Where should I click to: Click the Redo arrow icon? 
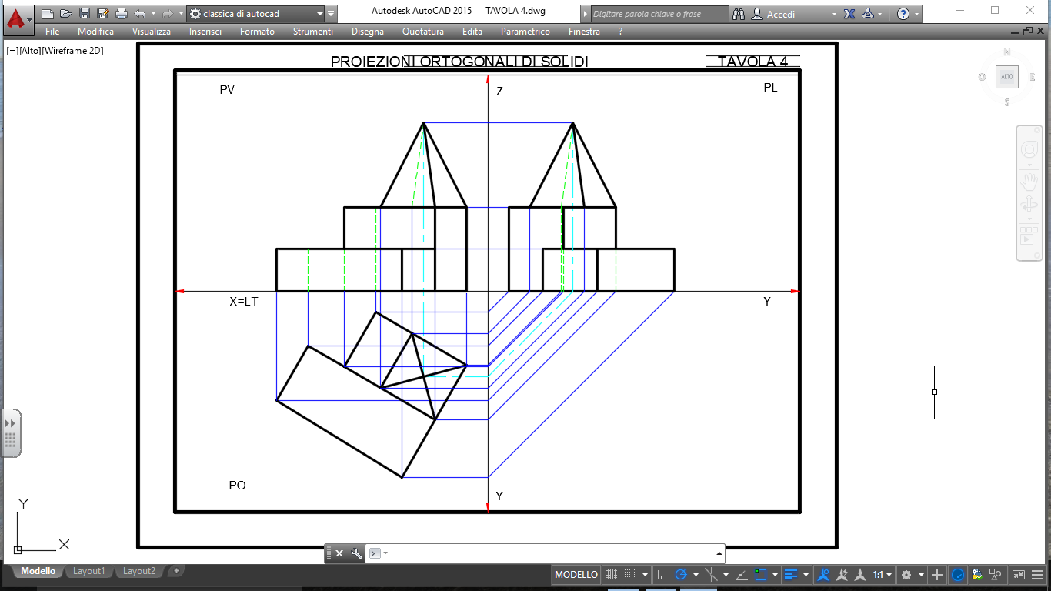(x=166, y=14)
